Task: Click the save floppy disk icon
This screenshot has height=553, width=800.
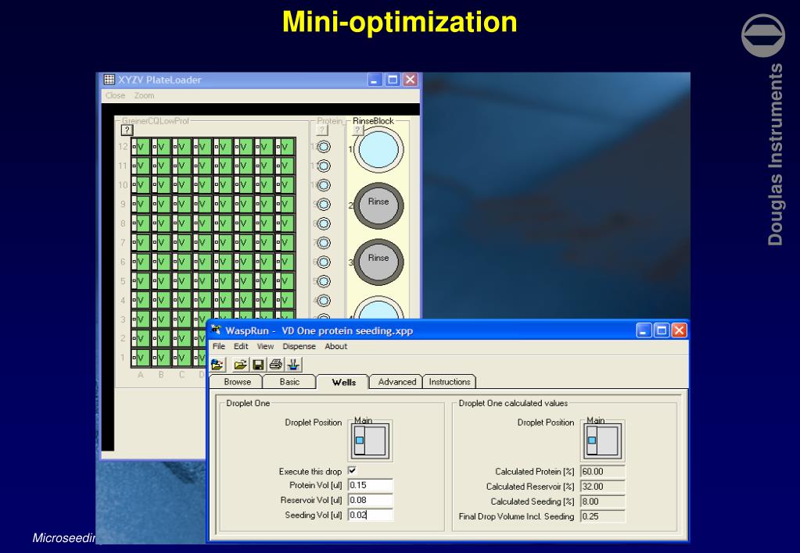Action: 258,365
